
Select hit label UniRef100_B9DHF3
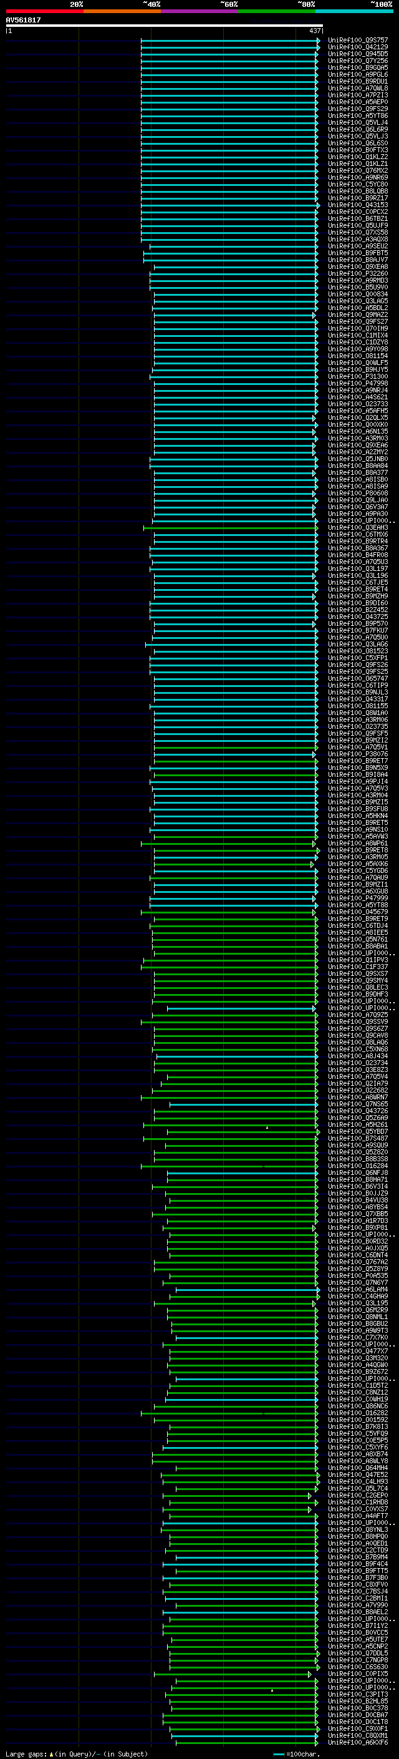357,994
